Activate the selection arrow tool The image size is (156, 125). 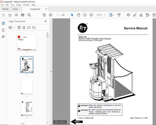pos(72,15)
